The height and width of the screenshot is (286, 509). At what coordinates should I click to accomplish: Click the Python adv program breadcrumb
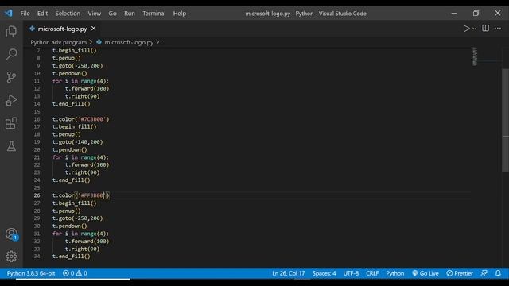(58, 42)
